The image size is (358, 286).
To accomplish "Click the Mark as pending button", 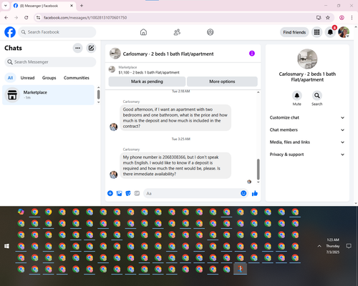I will tap(147, 82).
